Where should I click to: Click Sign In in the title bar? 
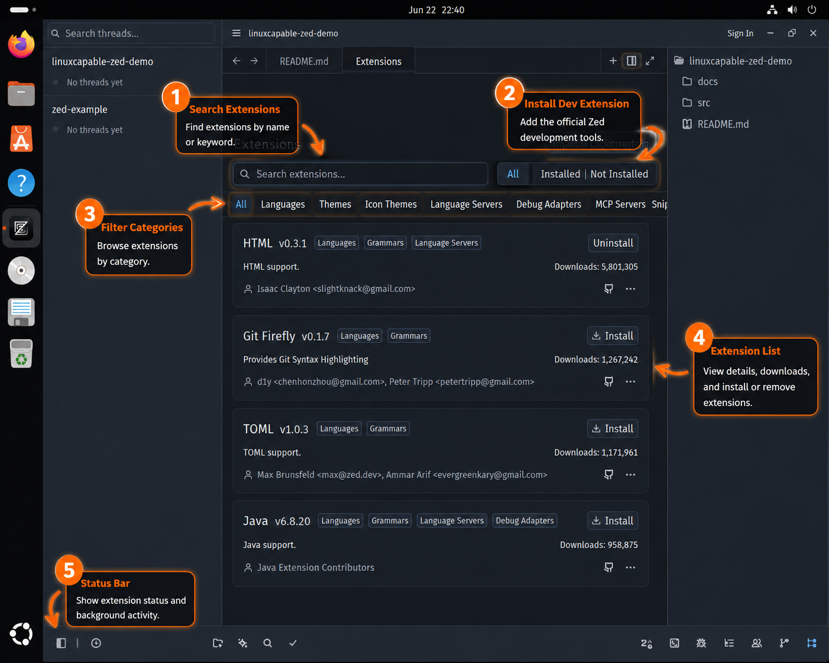coord(740,33)
